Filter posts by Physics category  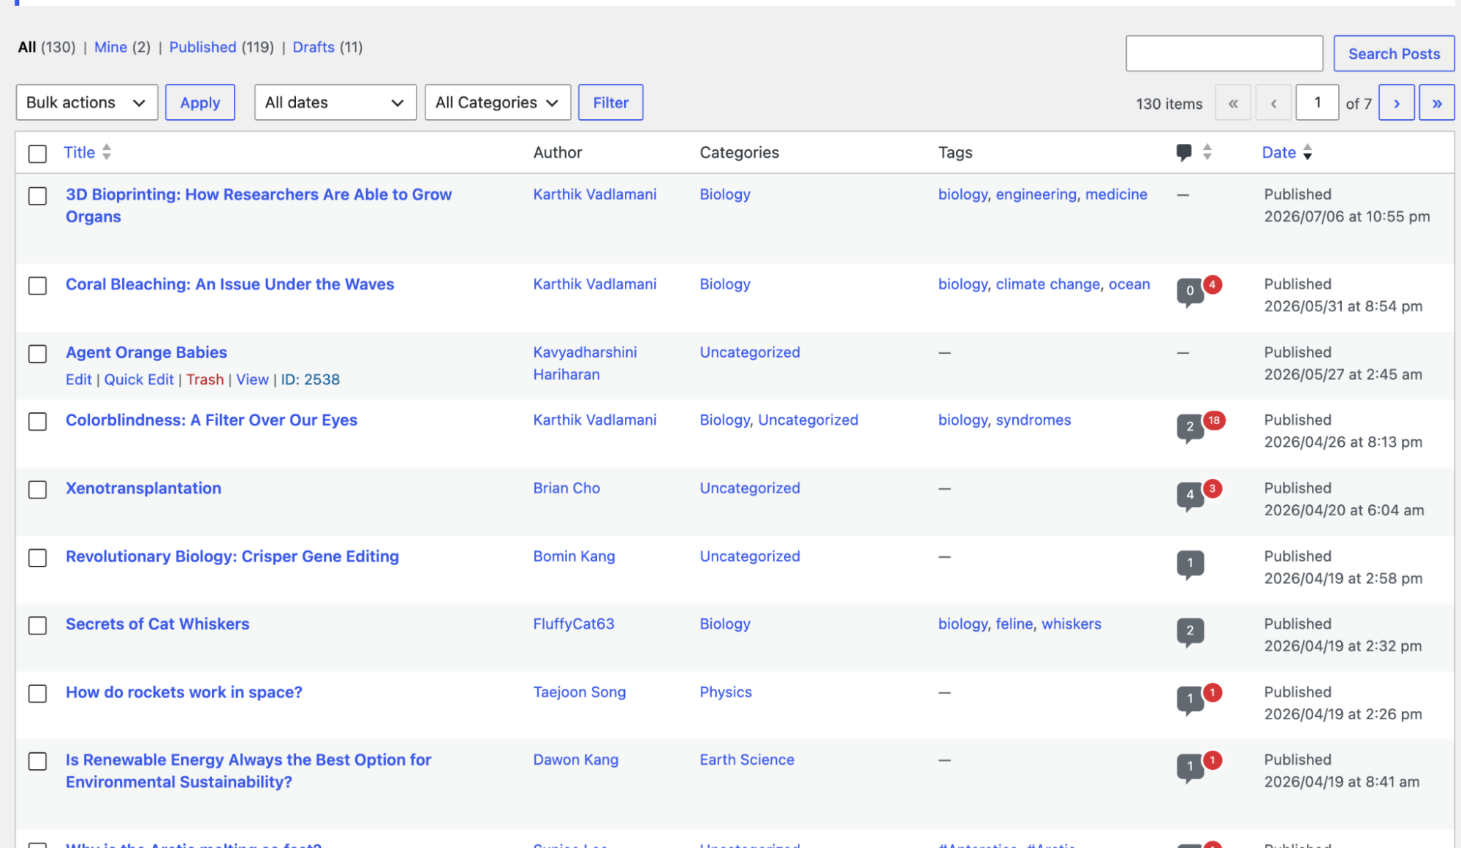726,692
